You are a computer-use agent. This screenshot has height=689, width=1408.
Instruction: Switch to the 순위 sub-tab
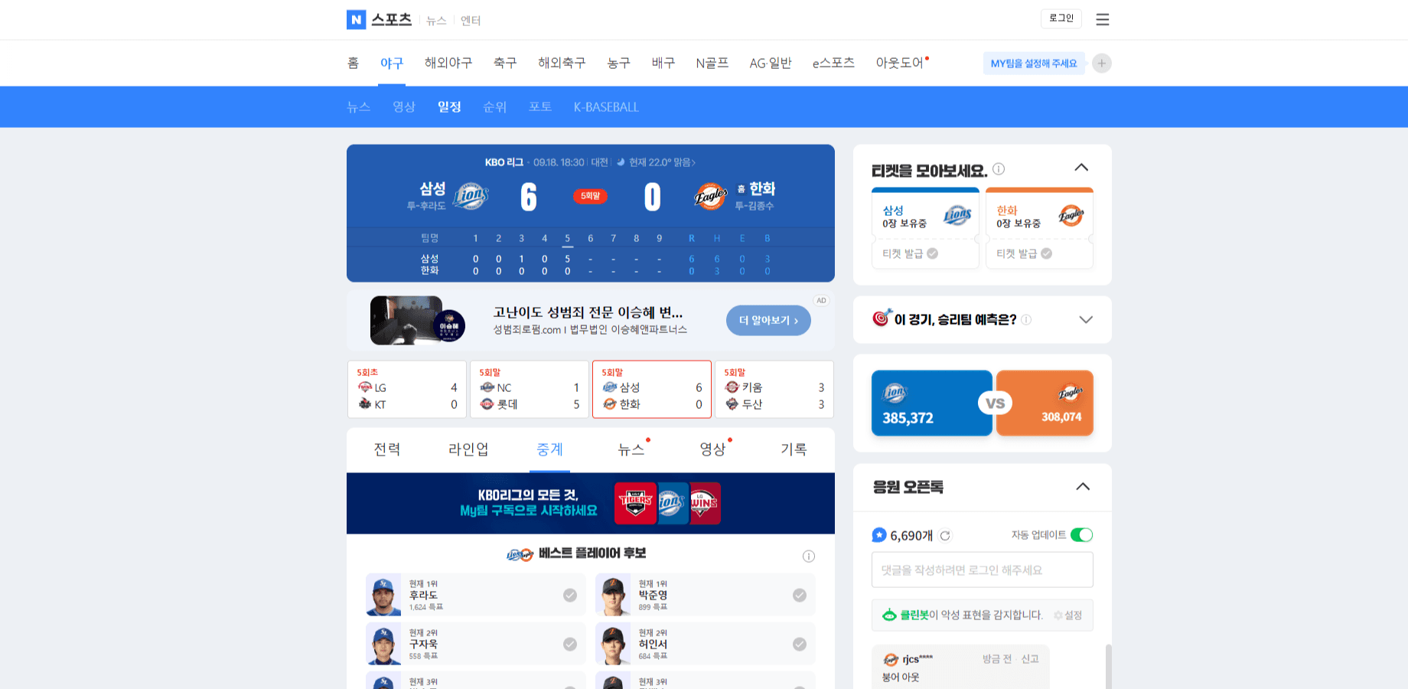494,107
